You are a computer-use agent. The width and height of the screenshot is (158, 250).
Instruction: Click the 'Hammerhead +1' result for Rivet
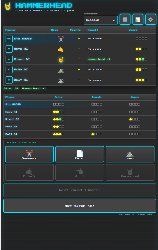pos(99,59)
